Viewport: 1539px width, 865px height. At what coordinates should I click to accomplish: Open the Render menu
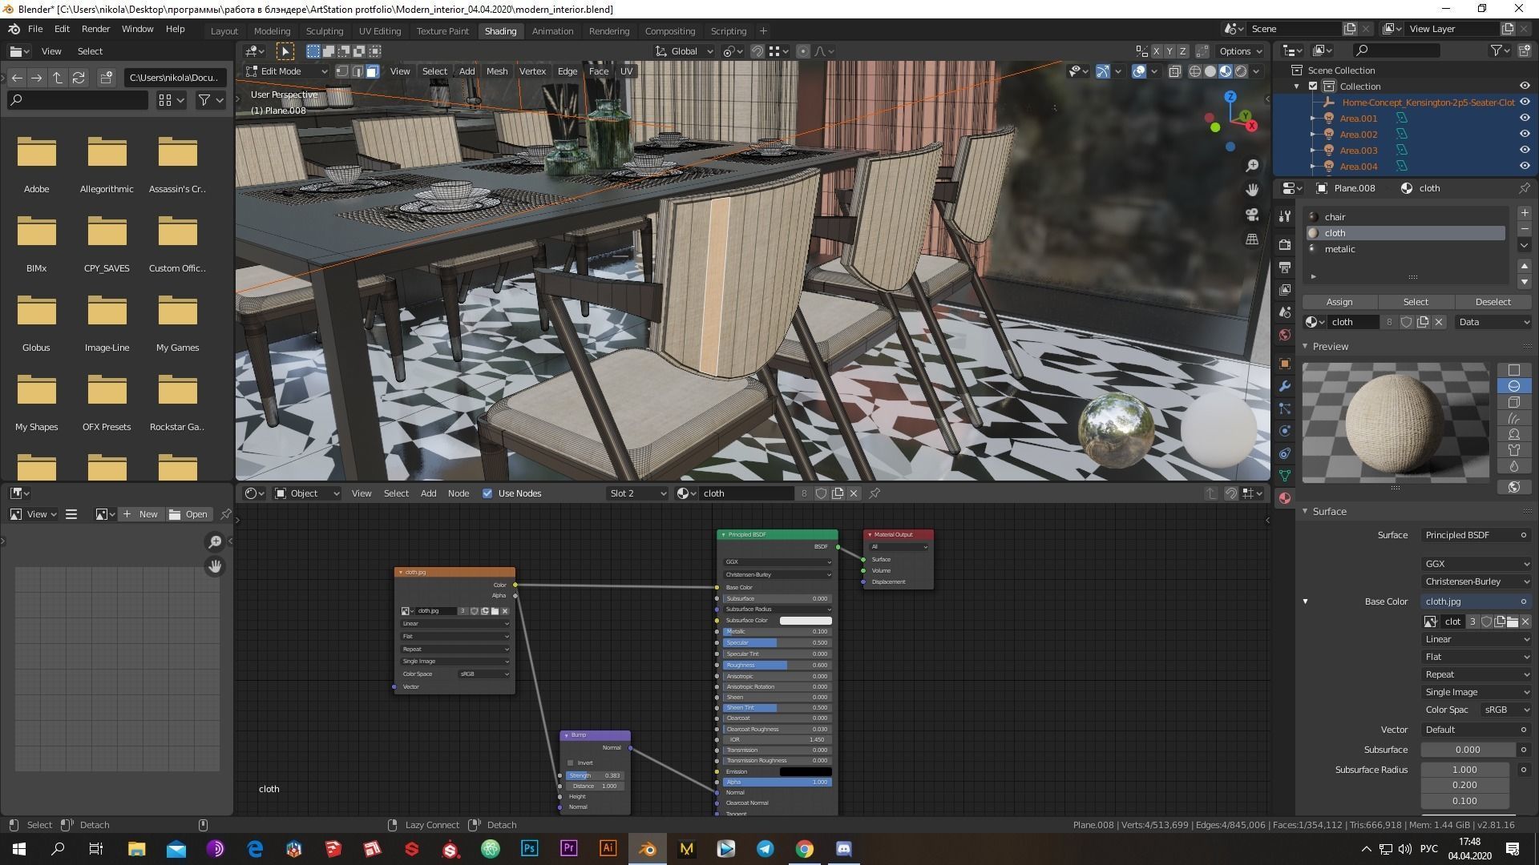point(95,29)
